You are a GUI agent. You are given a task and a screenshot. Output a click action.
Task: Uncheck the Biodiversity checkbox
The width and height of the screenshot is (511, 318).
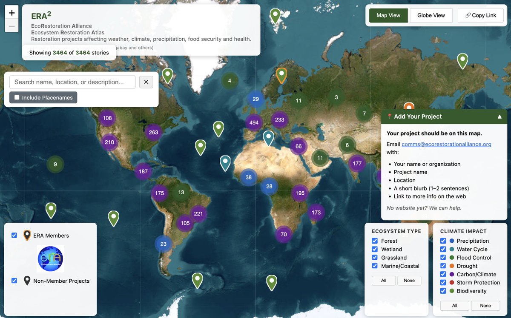point(443,291)
